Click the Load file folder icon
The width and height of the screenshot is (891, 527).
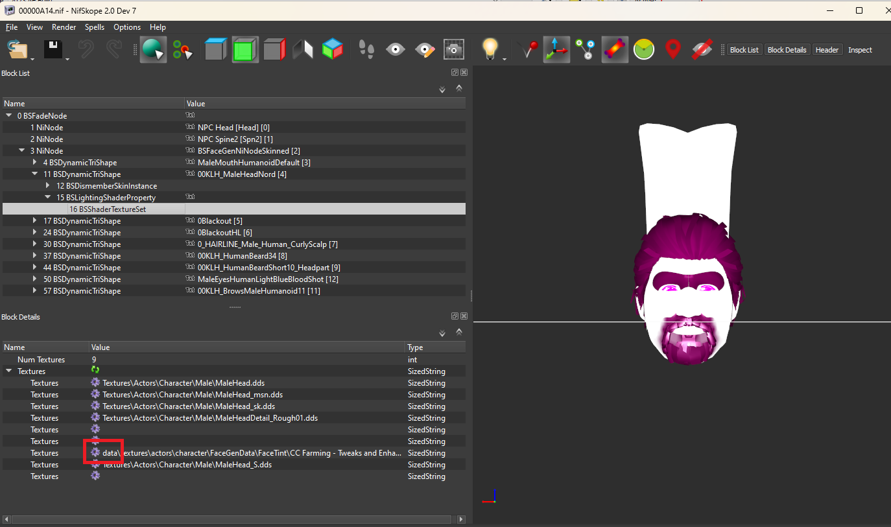click(x=18, y=50)
